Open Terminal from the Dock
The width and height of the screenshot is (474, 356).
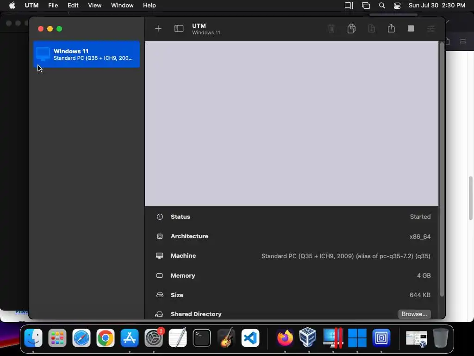[x=202, y=338]
